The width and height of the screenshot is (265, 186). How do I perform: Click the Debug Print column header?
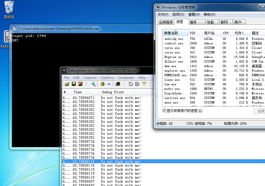[127, 92]
